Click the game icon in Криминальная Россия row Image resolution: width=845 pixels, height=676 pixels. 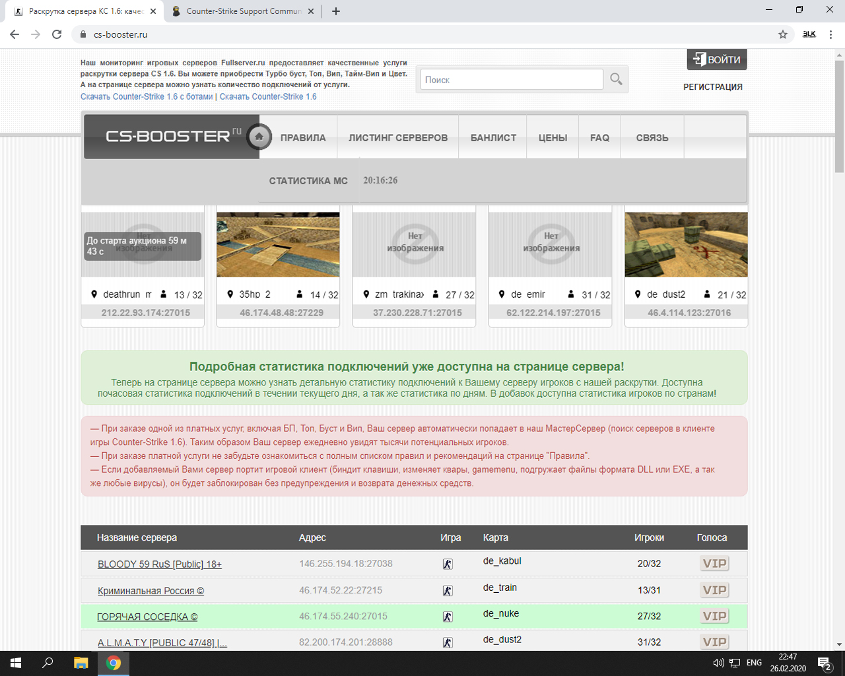coord(448,590)
